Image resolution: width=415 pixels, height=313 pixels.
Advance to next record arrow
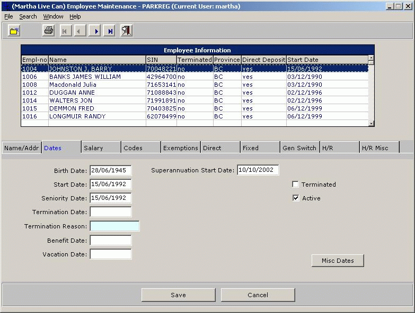(x=95, y=31)
